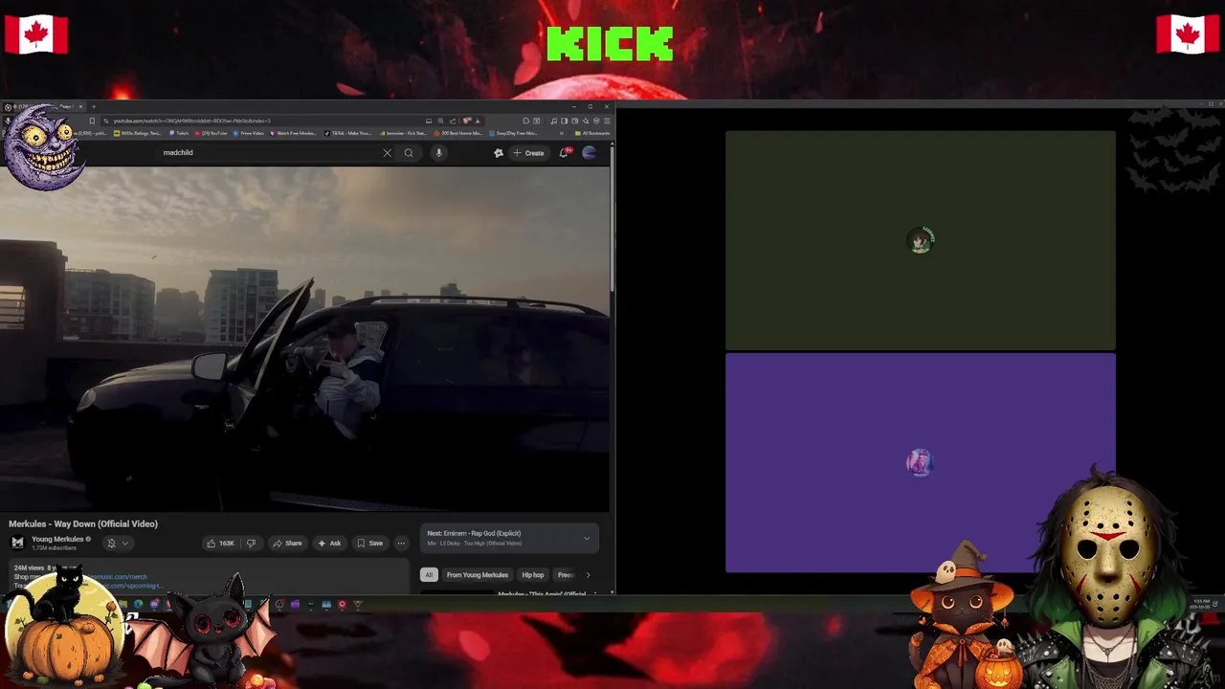The width and height of the screenshot is (1225, 689).
Task: Click the Brave Shields icon
Action: (467, 121)
